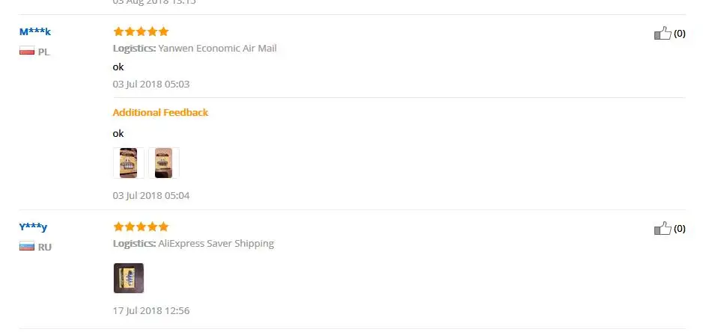Open first photo thumbnail in Additional Feedback
703x335 pixels.
point(129,163)
